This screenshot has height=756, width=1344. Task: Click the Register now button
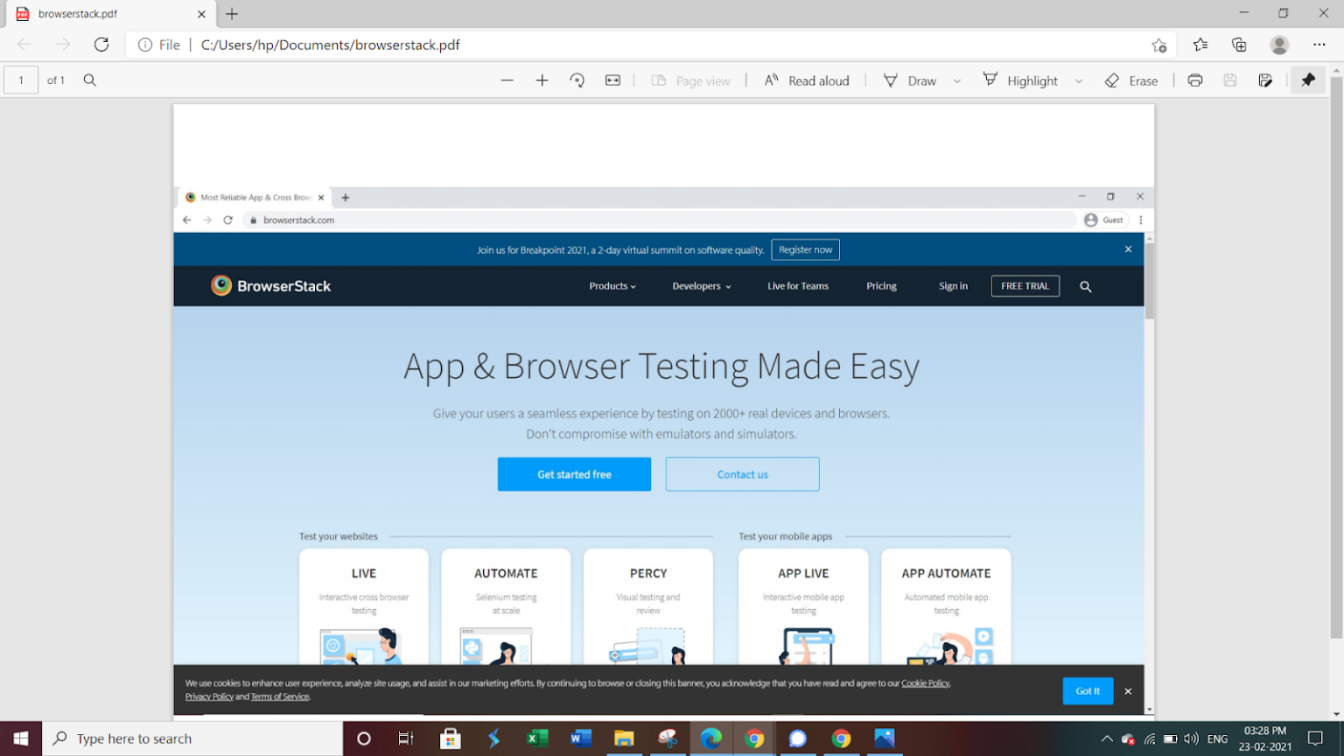pyautogui.click(x=805, y=249)
